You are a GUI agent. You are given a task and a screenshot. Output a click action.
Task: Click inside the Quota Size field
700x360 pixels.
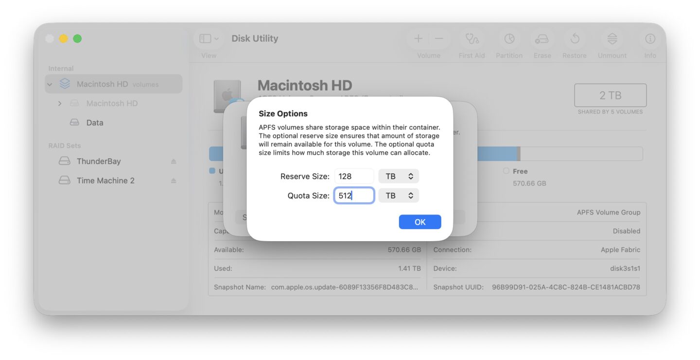coord(354,195)
